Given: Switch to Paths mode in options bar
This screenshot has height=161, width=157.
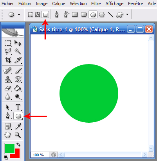Looking at the screenshot, I should 38,14.
